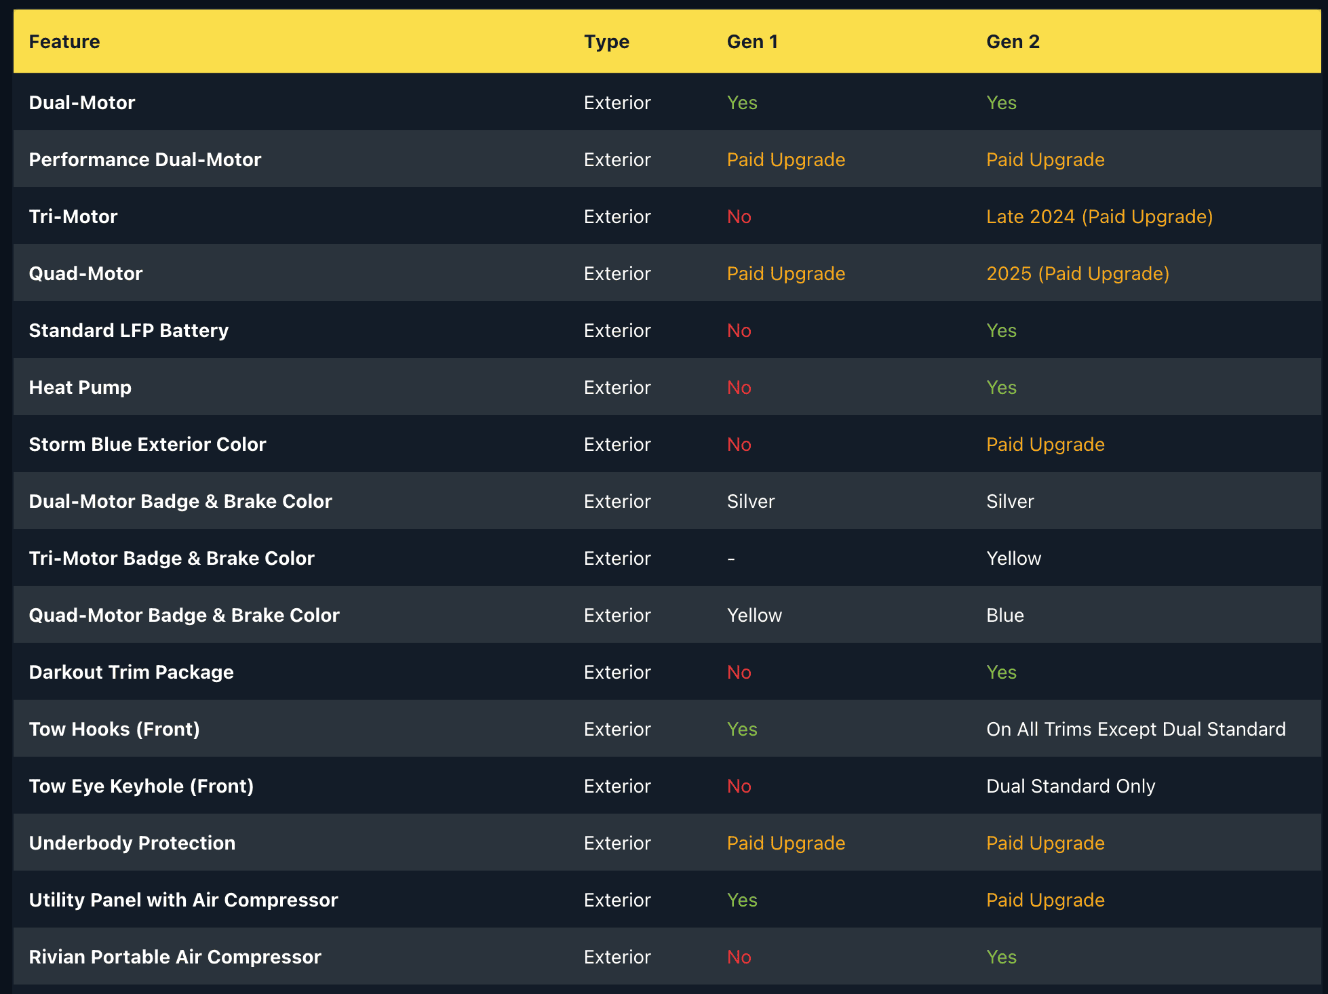Click Gen 1 'Yellow' for Quad-Motor Badge
Image resolution: width=1328 pixels, height=994 pixels.
[x=754, y=615]
